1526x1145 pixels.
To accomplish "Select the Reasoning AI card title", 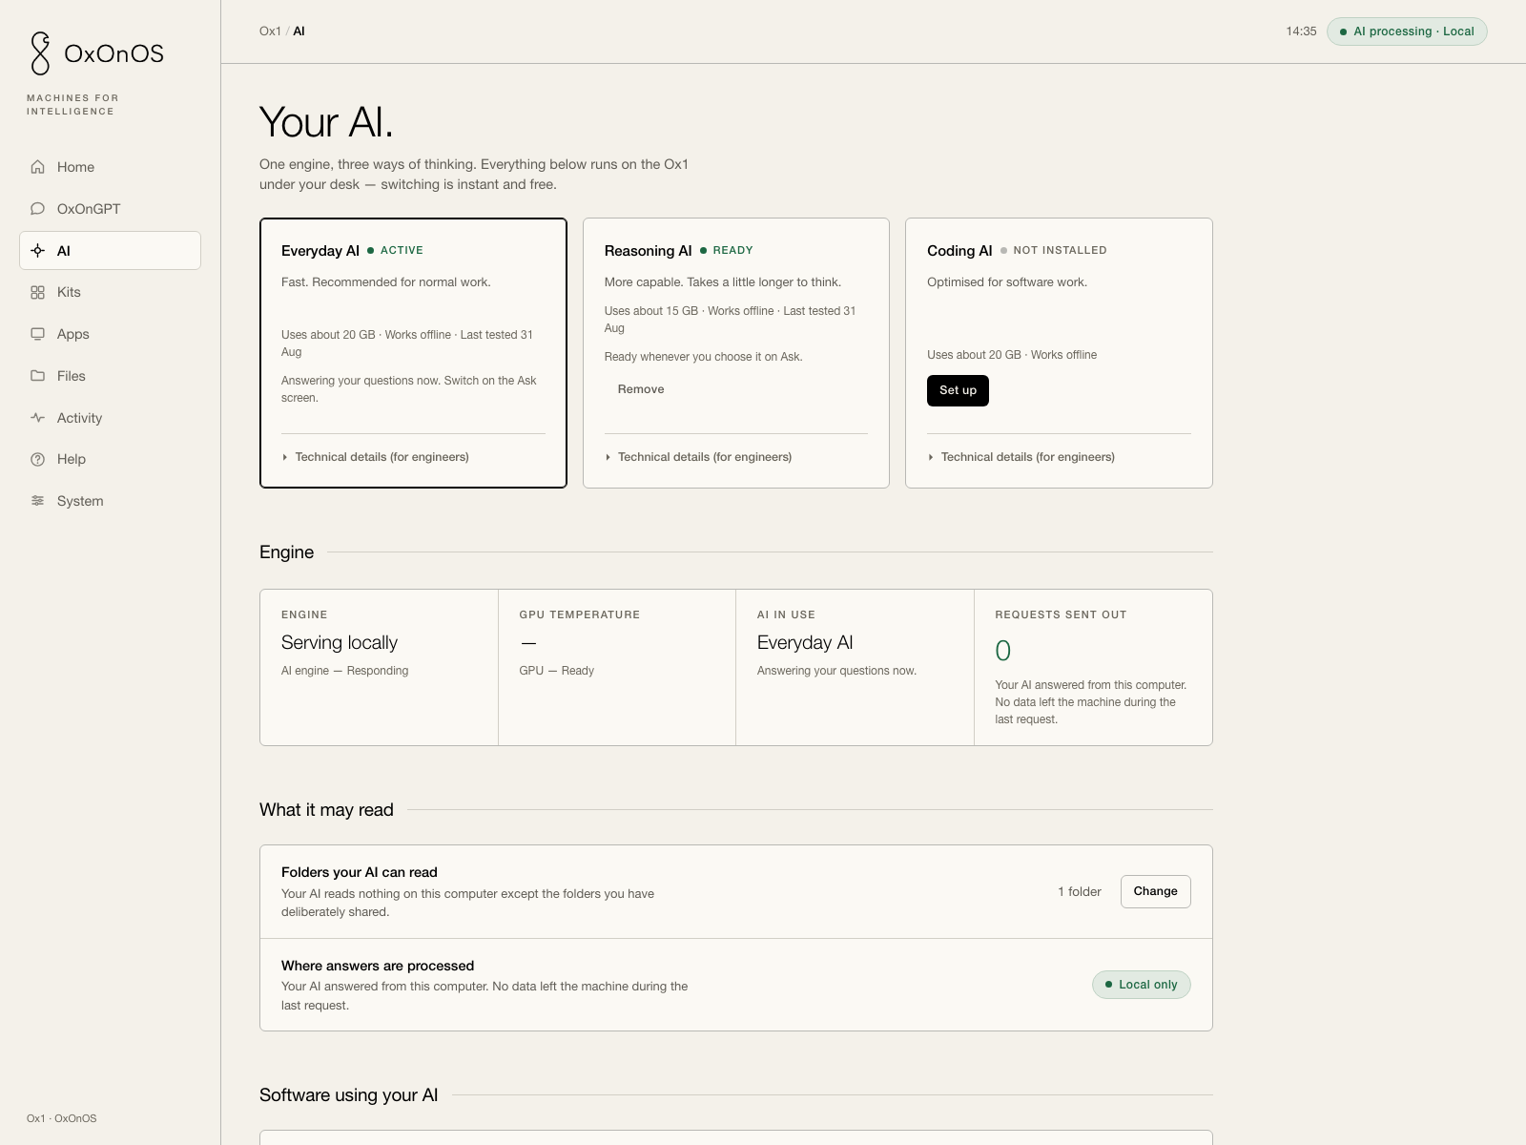I will click(648, 251).
